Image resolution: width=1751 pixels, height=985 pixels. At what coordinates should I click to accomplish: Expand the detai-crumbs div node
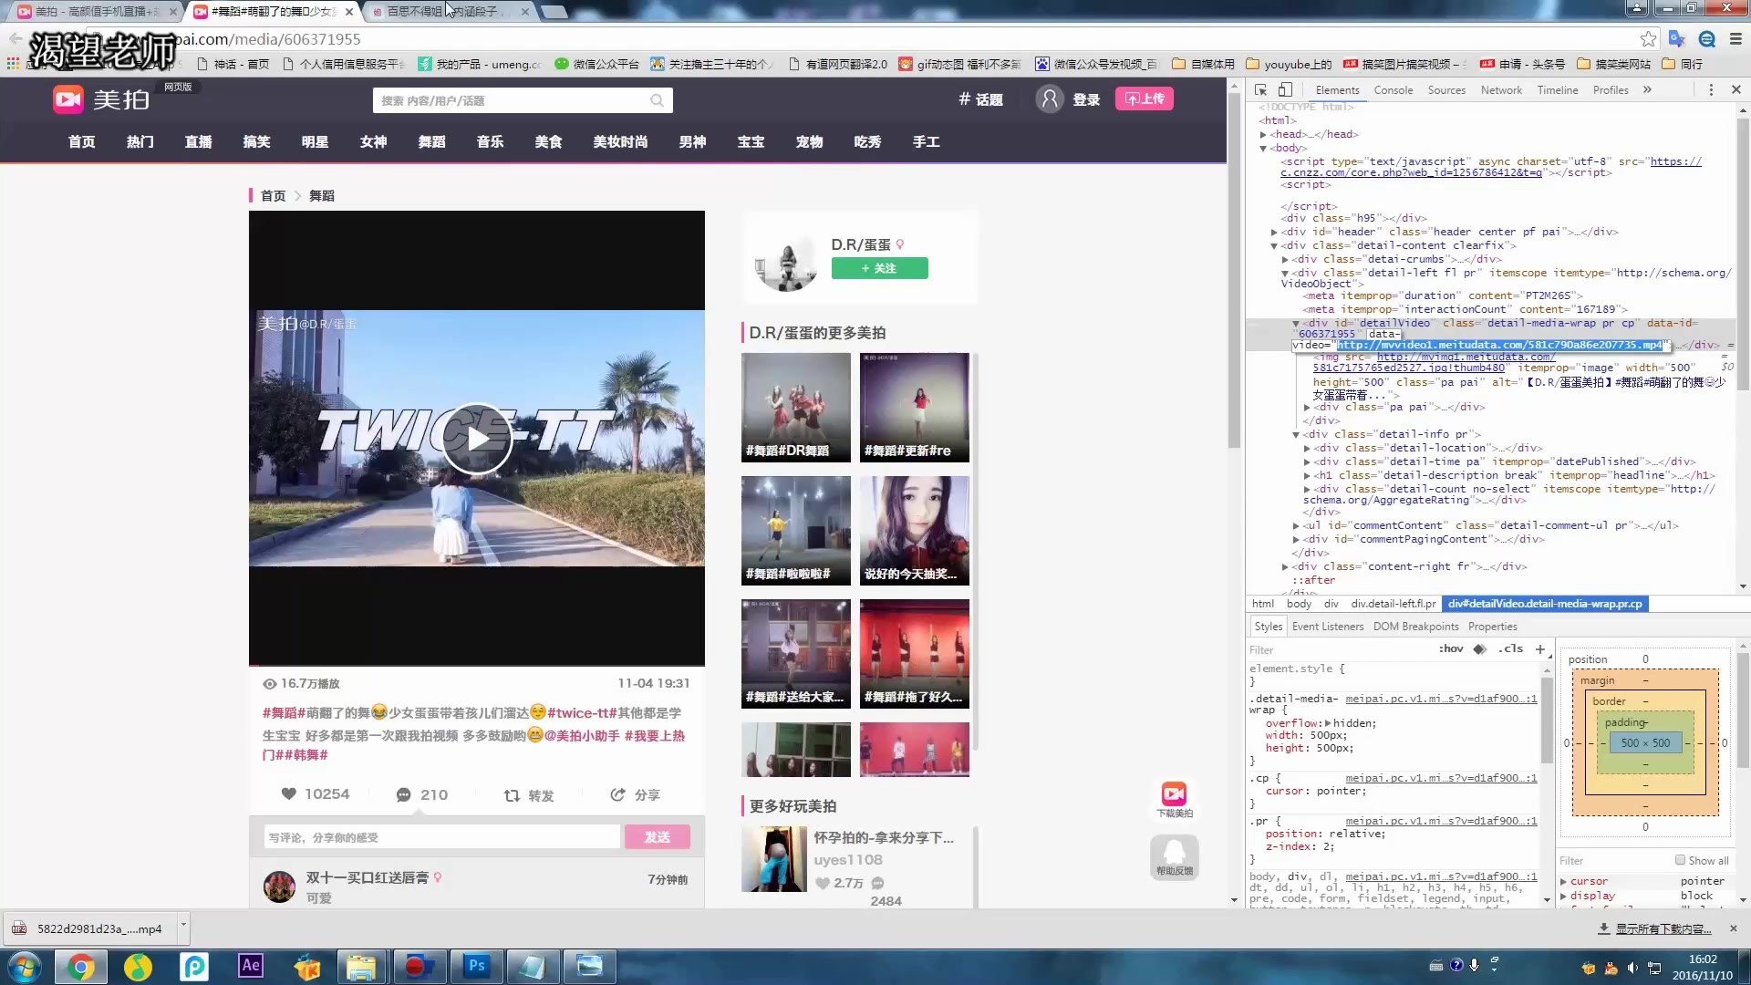(1285, 259)
